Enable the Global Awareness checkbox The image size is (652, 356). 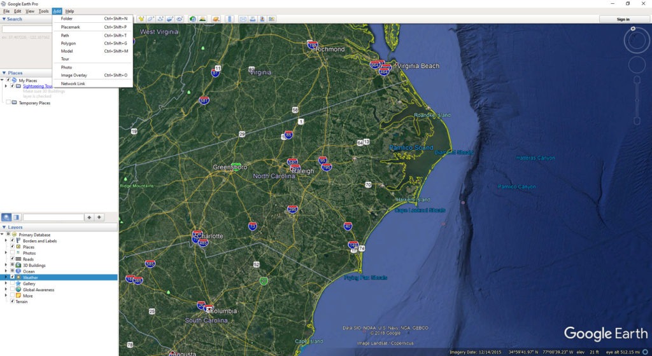click(12, 289)
